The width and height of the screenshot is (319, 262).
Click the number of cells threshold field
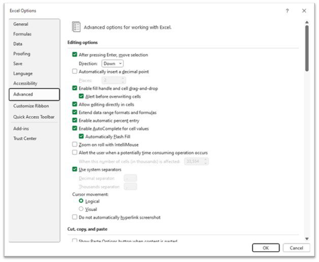tap(196, 161)
